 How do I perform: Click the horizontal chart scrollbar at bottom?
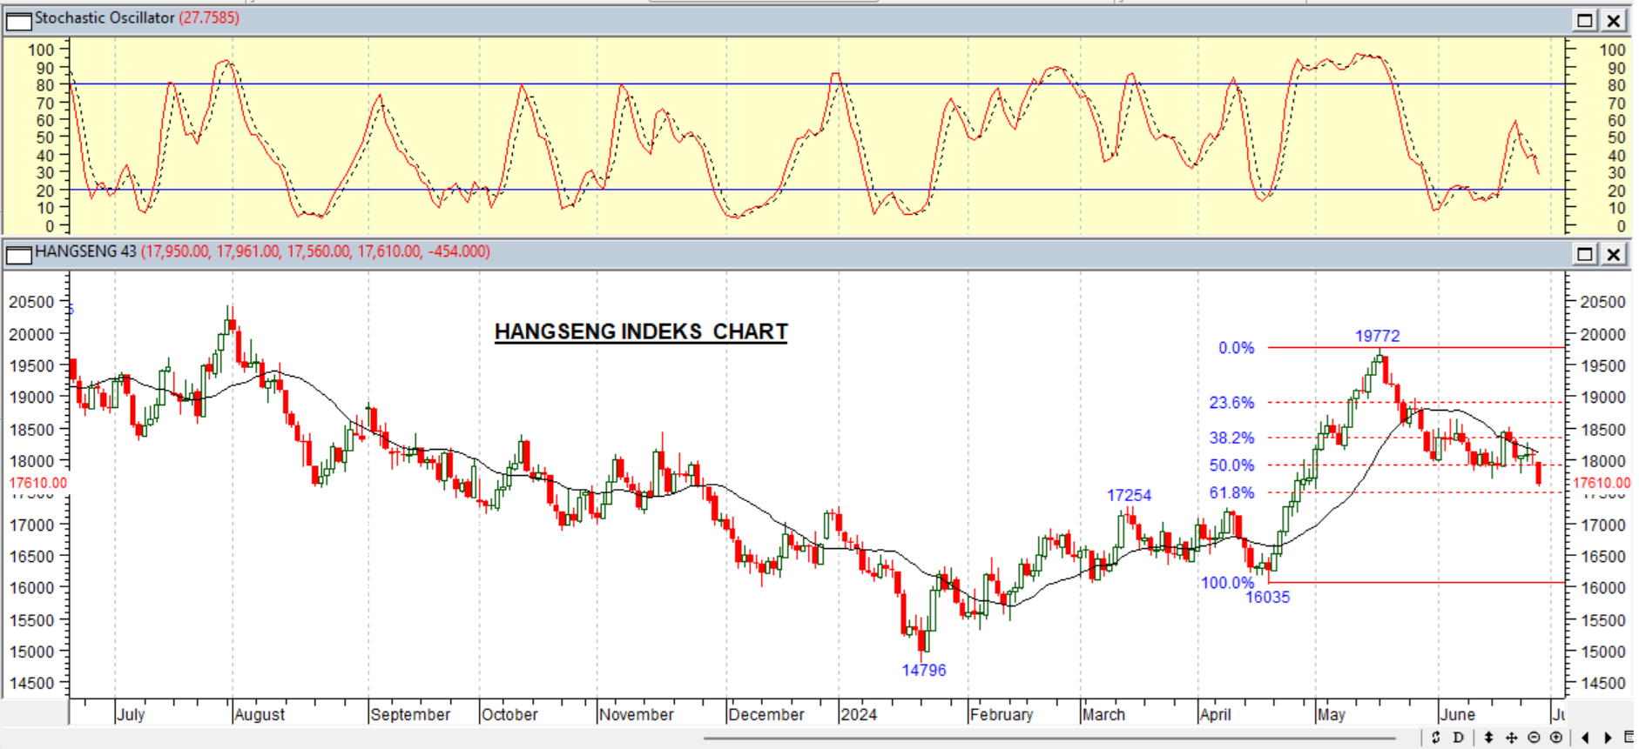[1045, 739]
